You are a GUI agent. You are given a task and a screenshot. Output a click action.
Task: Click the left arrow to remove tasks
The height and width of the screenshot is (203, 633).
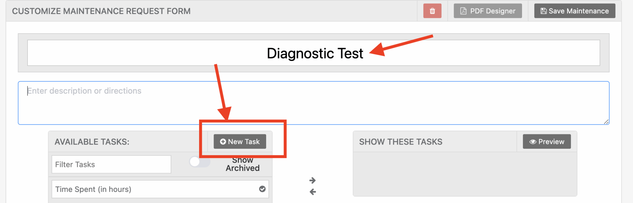pyautogui.click(x=313, y=192)
